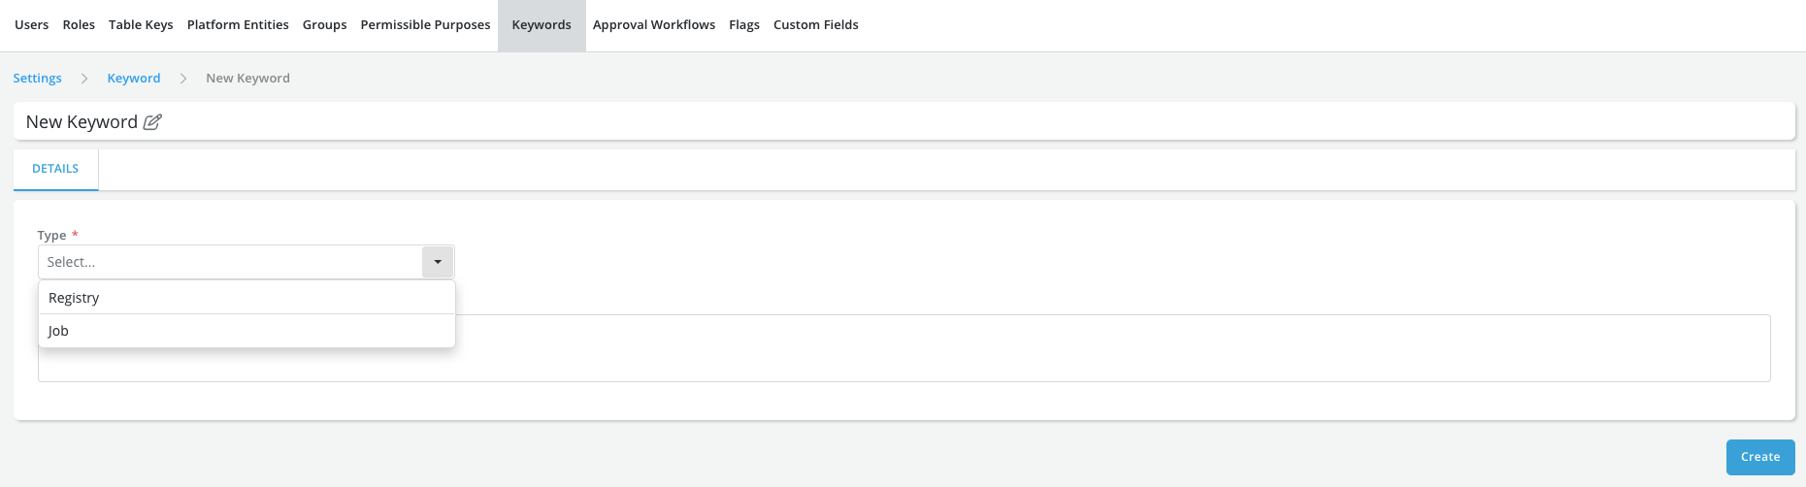Pick the Job option in dropdown
The width and height of the screenshot is (1806, 487).
[246, 331]
